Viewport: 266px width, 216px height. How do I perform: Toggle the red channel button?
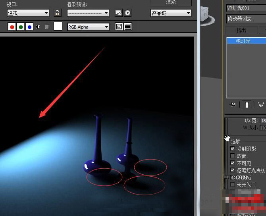pos(12,27)
